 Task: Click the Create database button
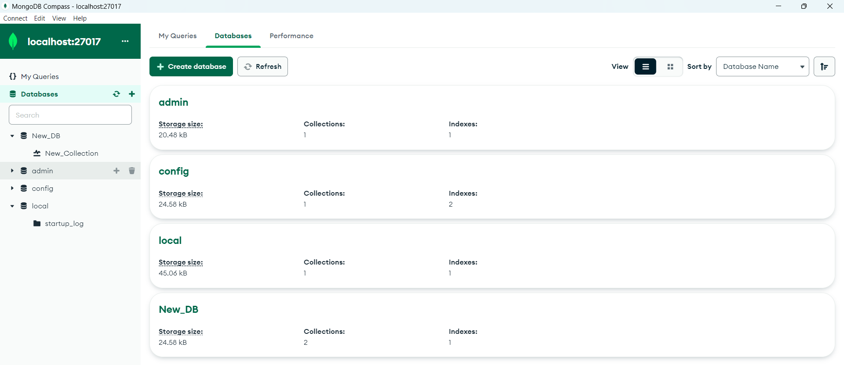pos(191,67)
